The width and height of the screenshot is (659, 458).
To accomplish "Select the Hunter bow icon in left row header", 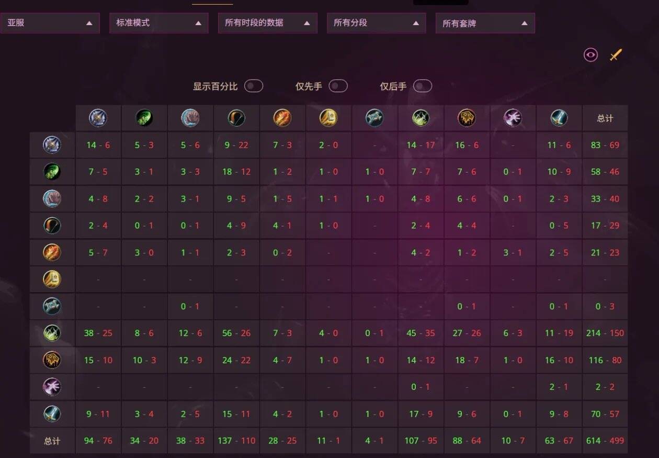I will click(52, 226).
